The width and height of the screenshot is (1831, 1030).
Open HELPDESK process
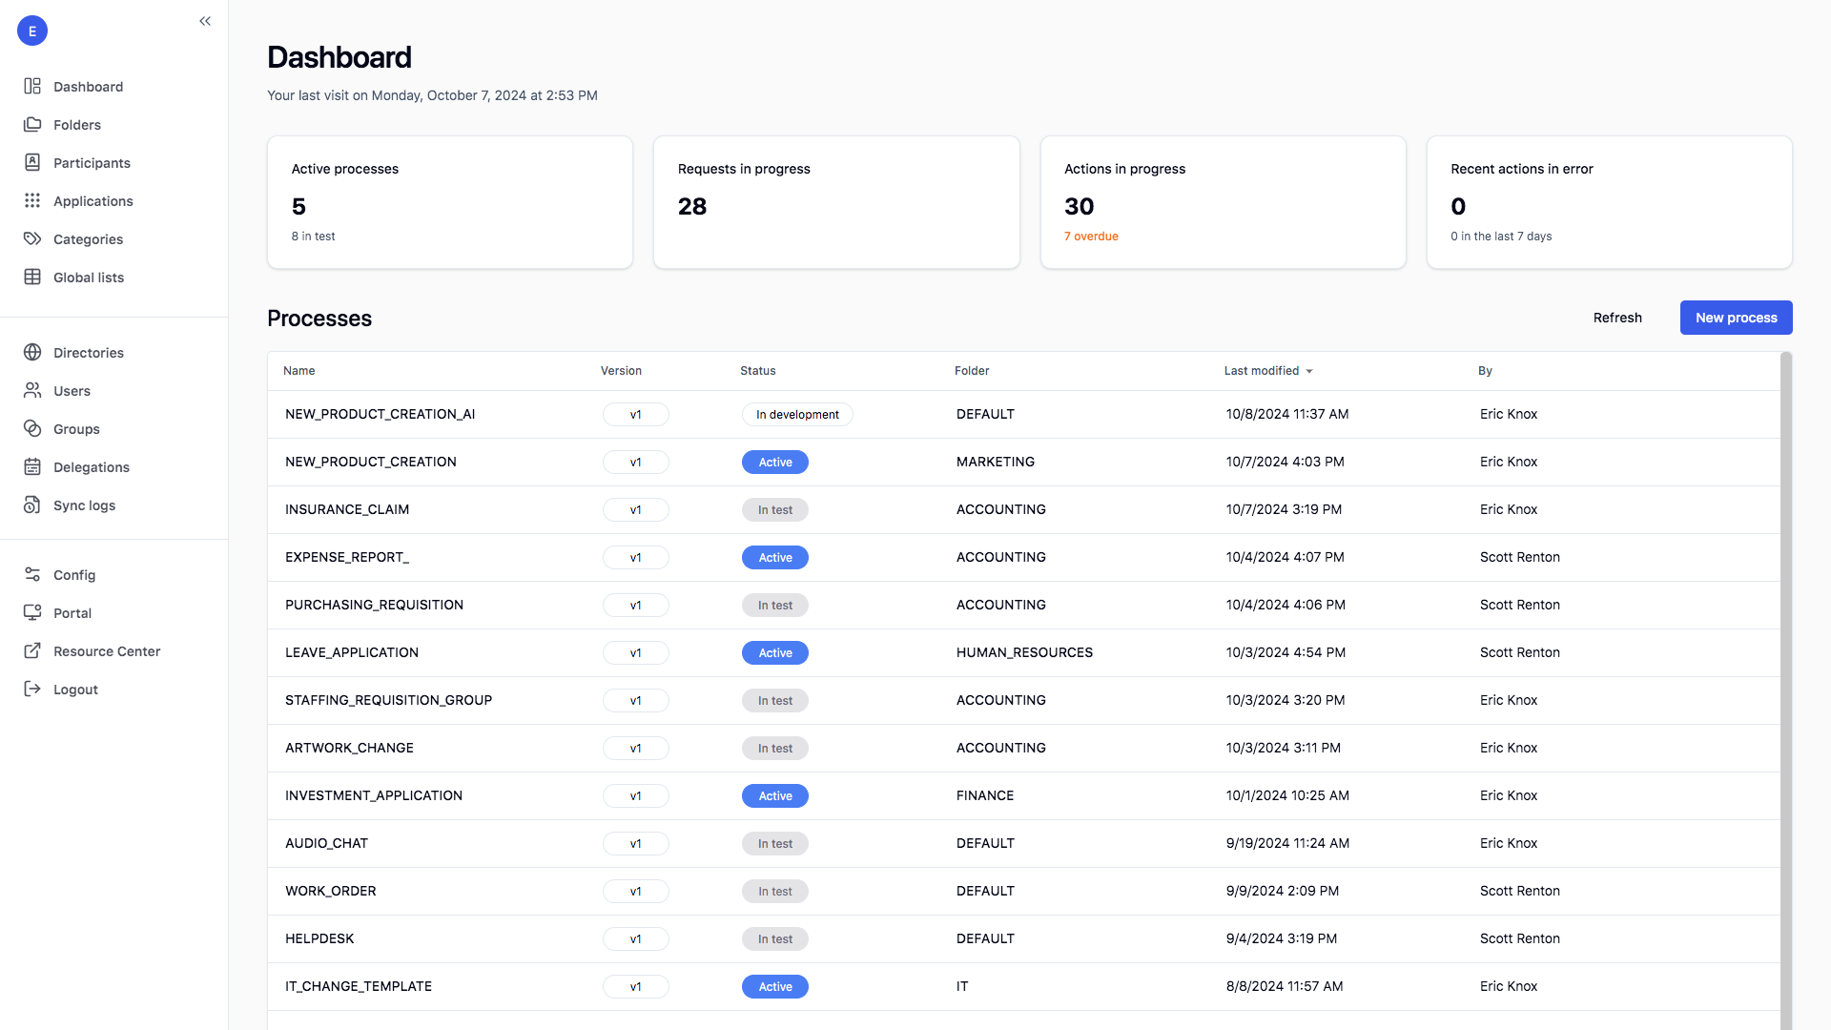[x=319, y=938]
